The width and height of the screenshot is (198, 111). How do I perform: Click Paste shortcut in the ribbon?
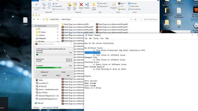pyautogui.click(x=58, y=9)
